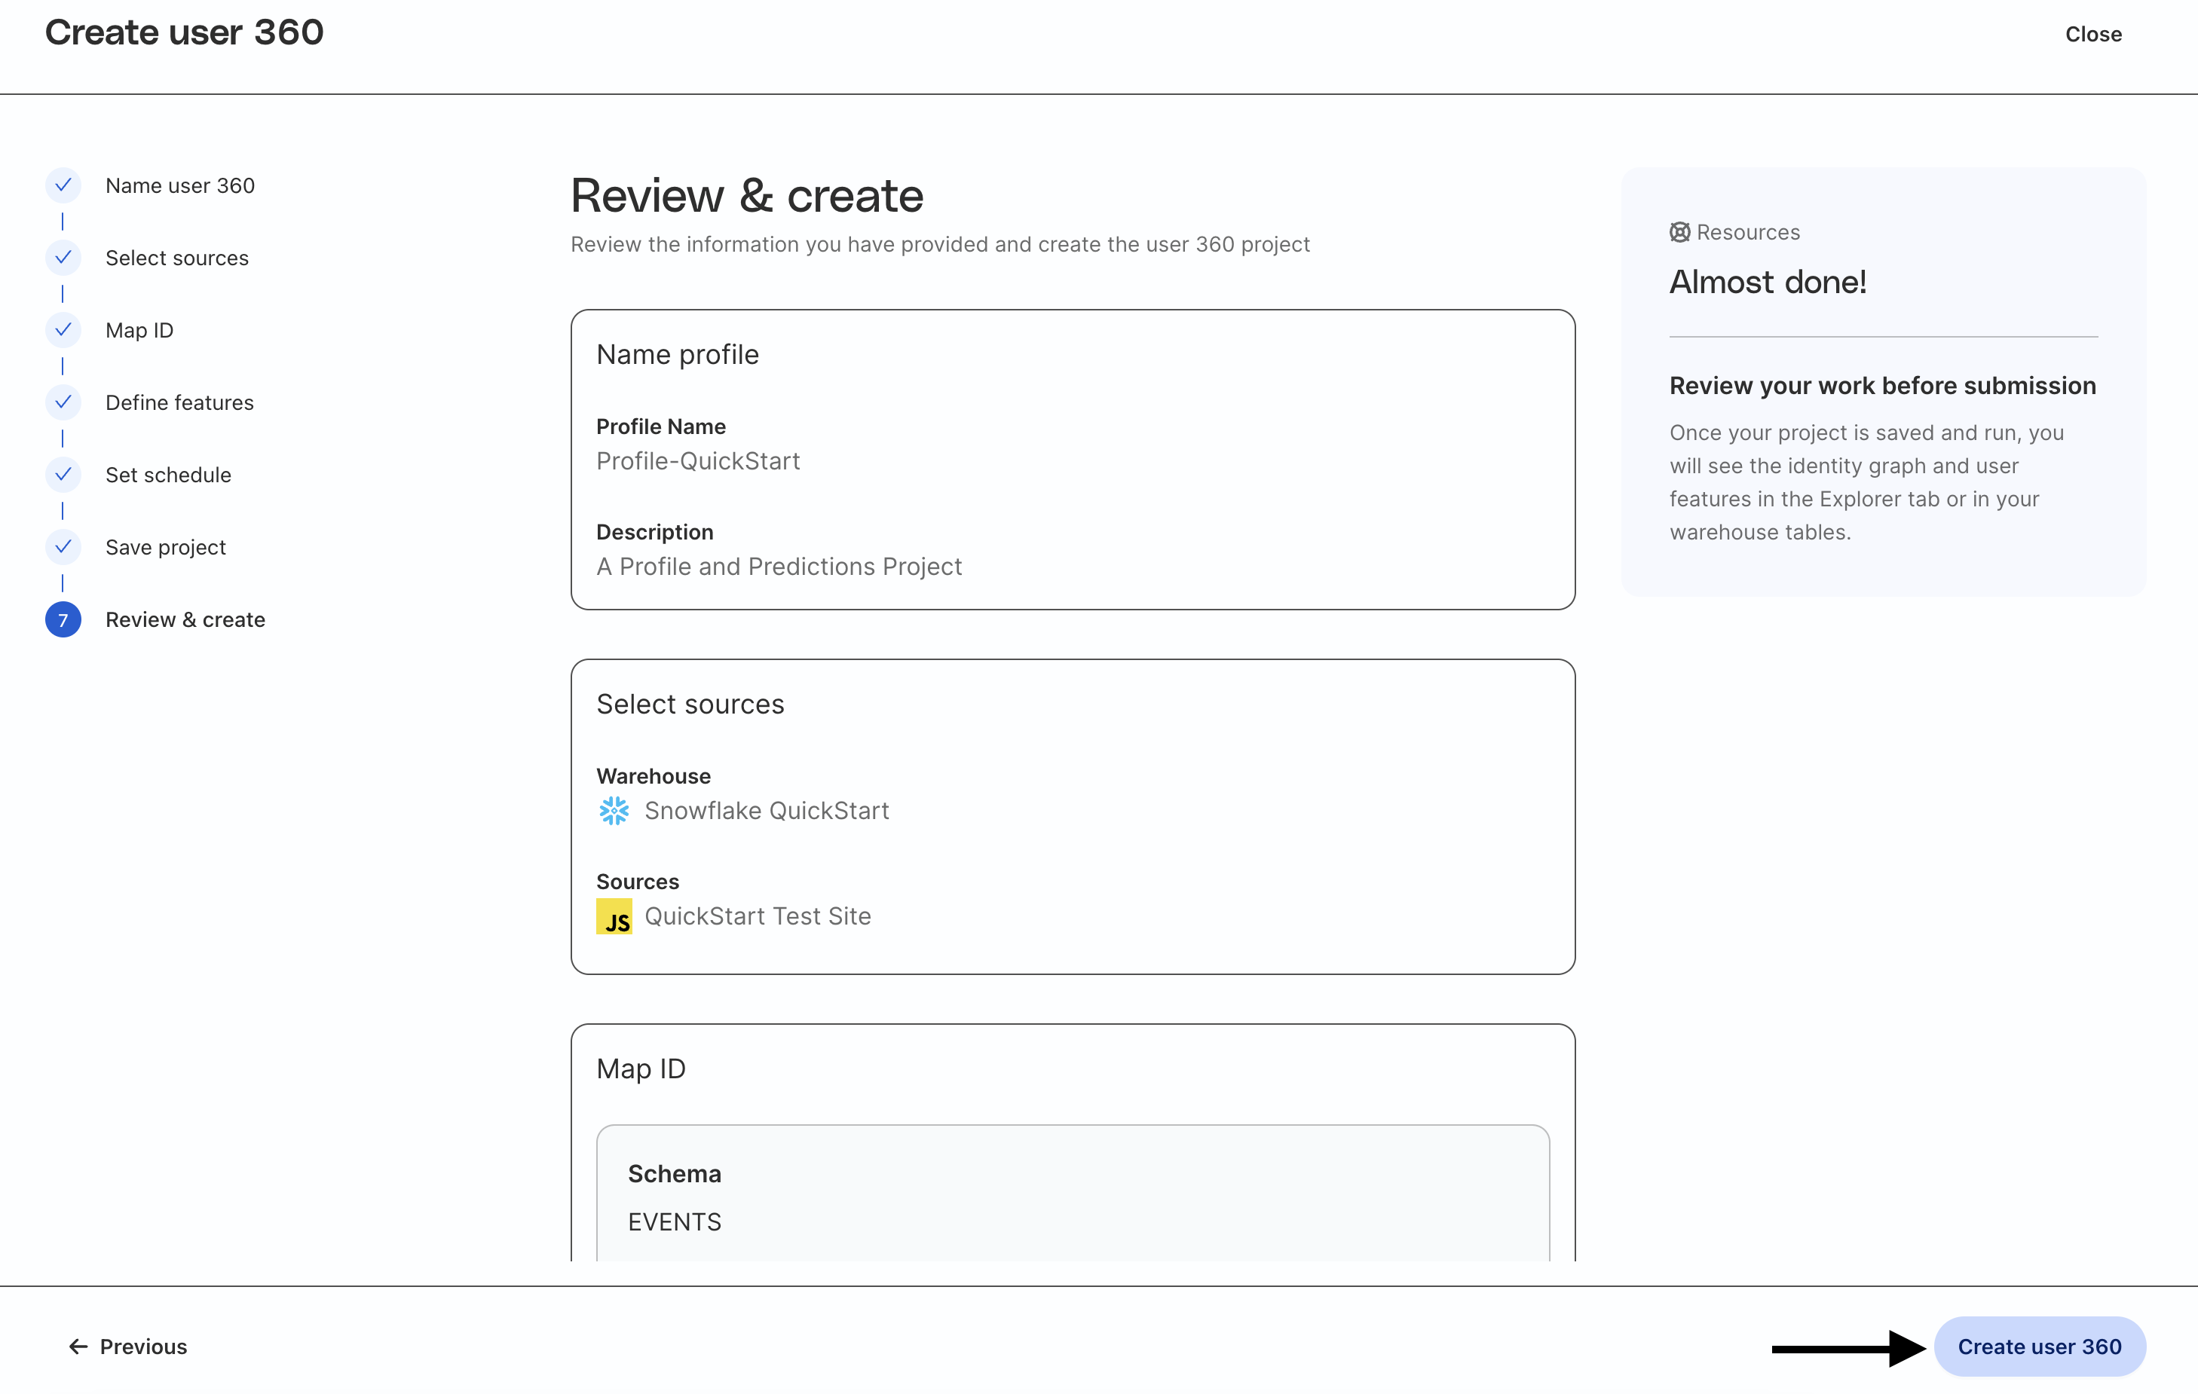This screenshot has height=1394, width=2198.
Task: Click the Select sources card heading
Action: pos(690,705)
